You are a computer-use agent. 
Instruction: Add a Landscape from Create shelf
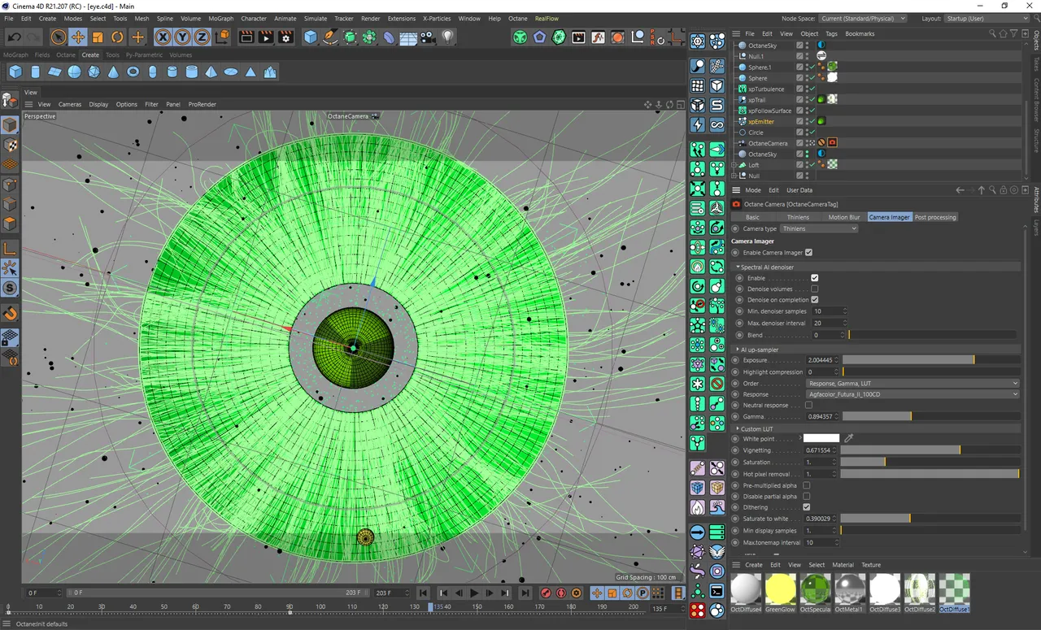(x=270, y=72)
